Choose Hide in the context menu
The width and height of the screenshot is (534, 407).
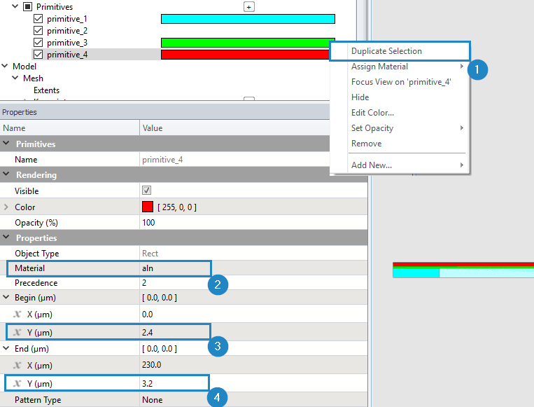point(400,97)
